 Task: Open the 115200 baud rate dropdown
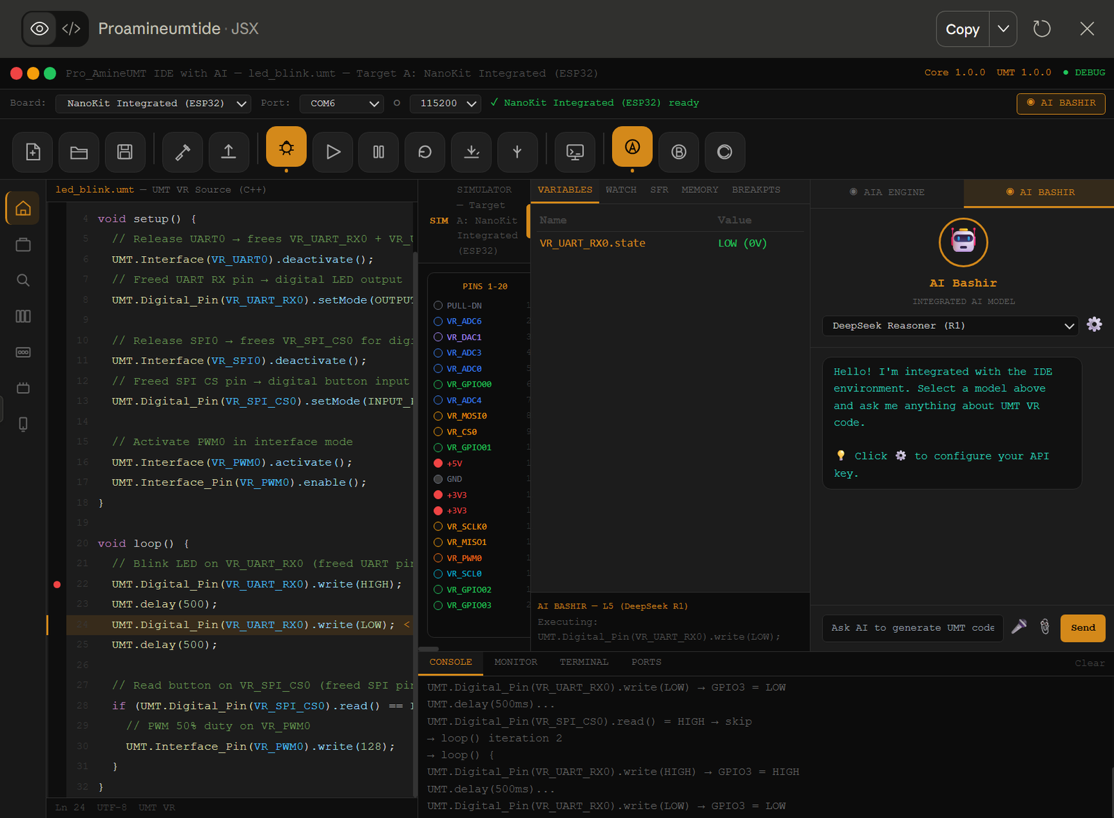click(x=446, y=103)
